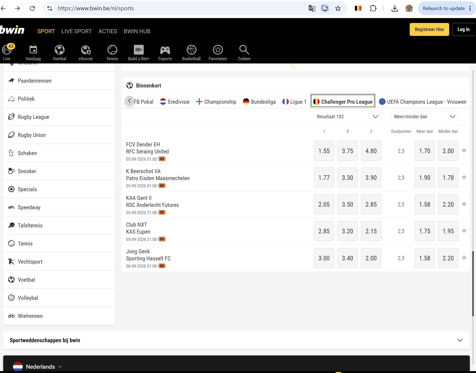Image resolution: width=476 pixels, height=373 pixels.
Task: Open BWIN HUB
Action: 137,31
